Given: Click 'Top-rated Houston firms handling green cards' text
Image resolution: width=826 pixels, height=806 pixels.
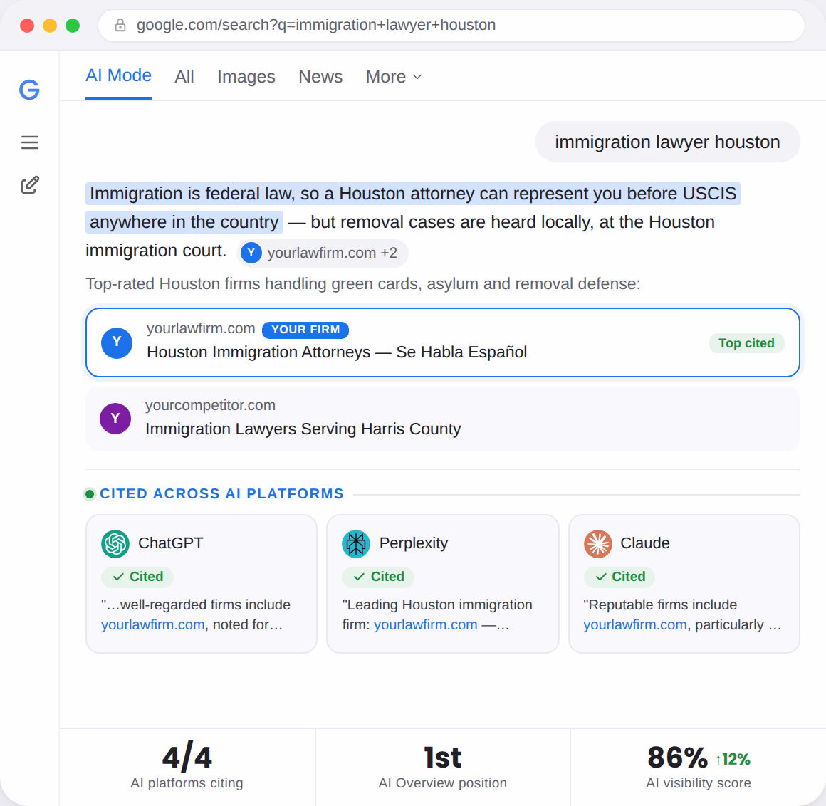Looking at the screenshot, I should [363, 284].
